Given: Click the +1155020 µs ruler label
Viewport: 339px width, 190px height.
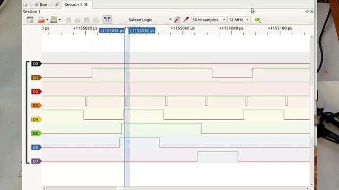Looking at the screenshot, I should point(85,28).
